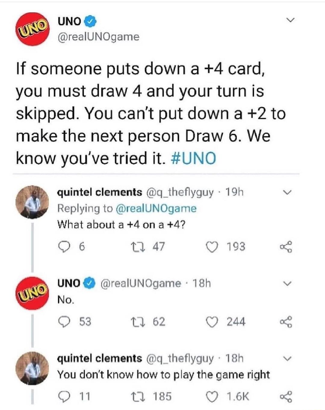
Task: Expand options on quintel's bottom reply
Action: click(288, 358)
